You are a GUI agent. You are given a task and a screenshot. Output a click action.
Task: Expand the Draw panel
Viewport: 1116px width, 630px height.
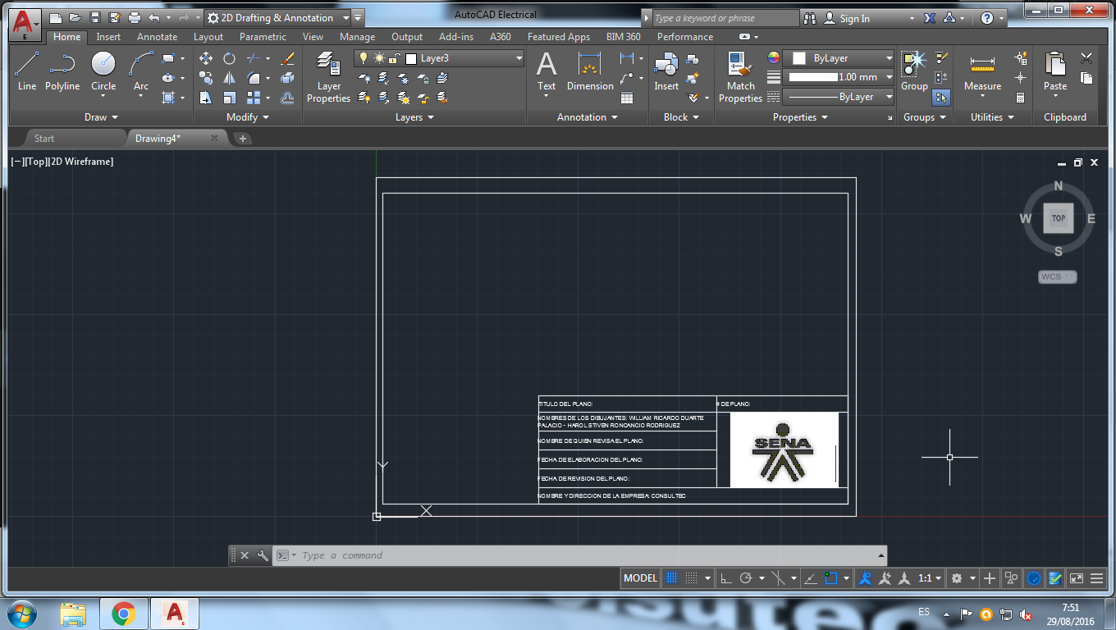[x=100, y=117]
